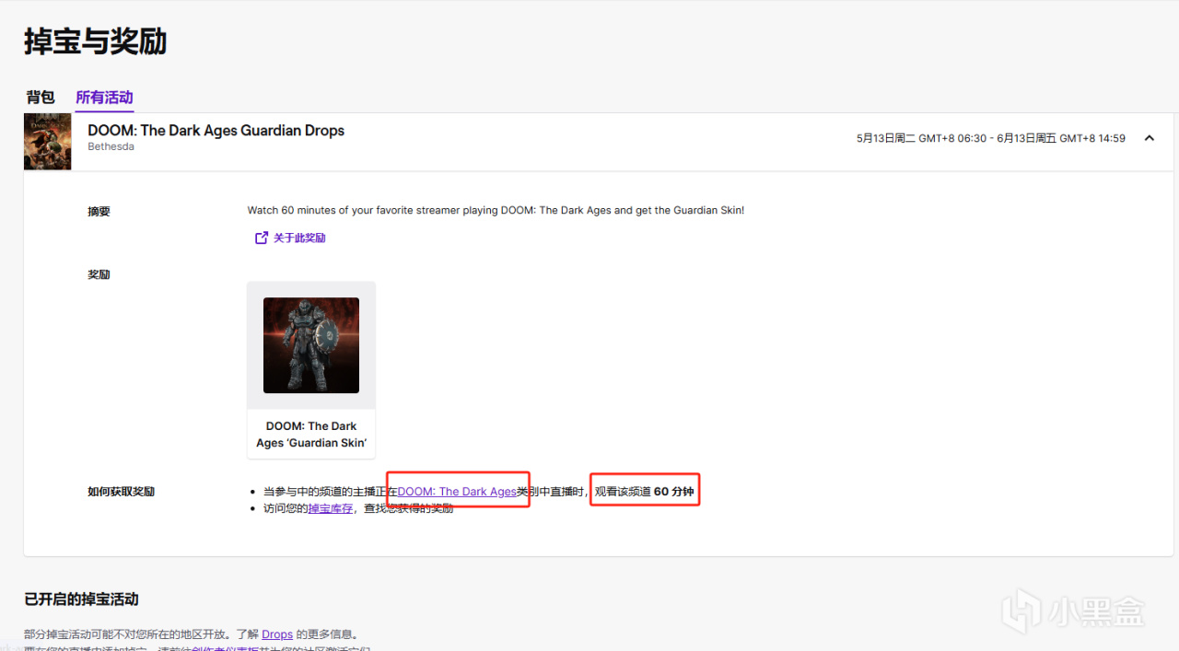1179x651 pixels.
Task: Click the campaign title DOOM: The Dark Ages Guardian Drops
Action: tap(216, 131)
